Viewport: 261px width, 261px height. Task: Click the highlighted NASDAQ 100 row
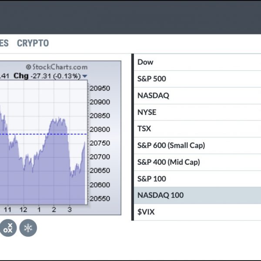click(197, 195)
